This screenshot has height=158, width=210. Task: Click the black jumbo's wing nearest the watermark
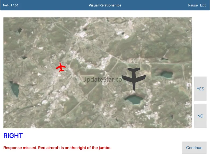tap(127, 78)
